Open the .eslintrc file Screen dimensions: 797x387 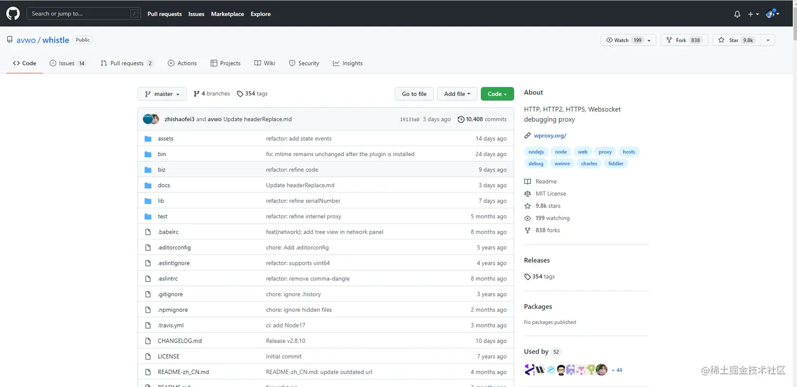point(168,278)
